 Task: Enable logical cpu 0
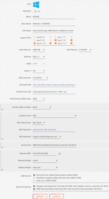pos(35,37)
